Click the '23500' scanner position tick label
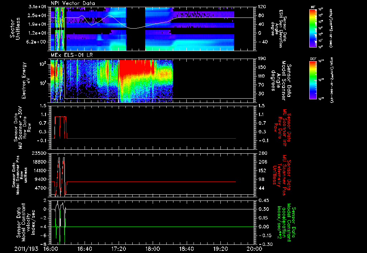This screenshot has width=367, height=253. (40, 153)
